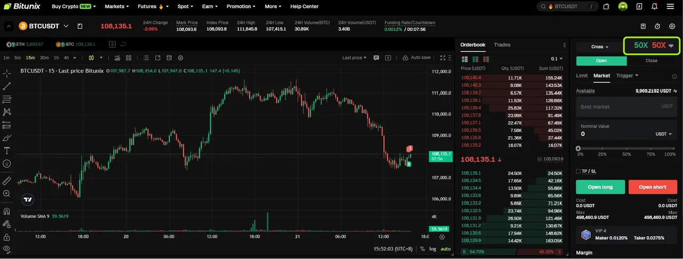The image size is (683, 259).
Task: Open the emoji sticker tool
Action: tap(7, 164)
